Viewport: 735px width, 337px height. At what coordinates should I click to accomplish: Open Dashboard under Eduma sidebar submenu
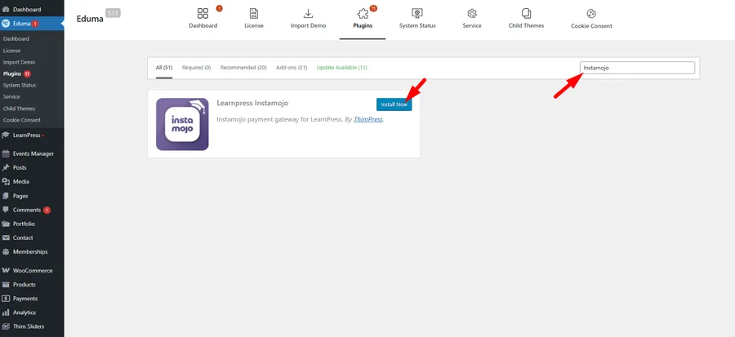click(16, 39)
